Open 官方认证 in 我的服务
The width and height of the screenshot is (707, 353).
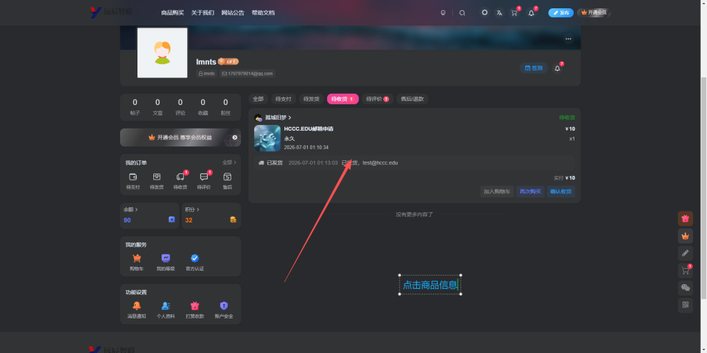click(195, 263)
